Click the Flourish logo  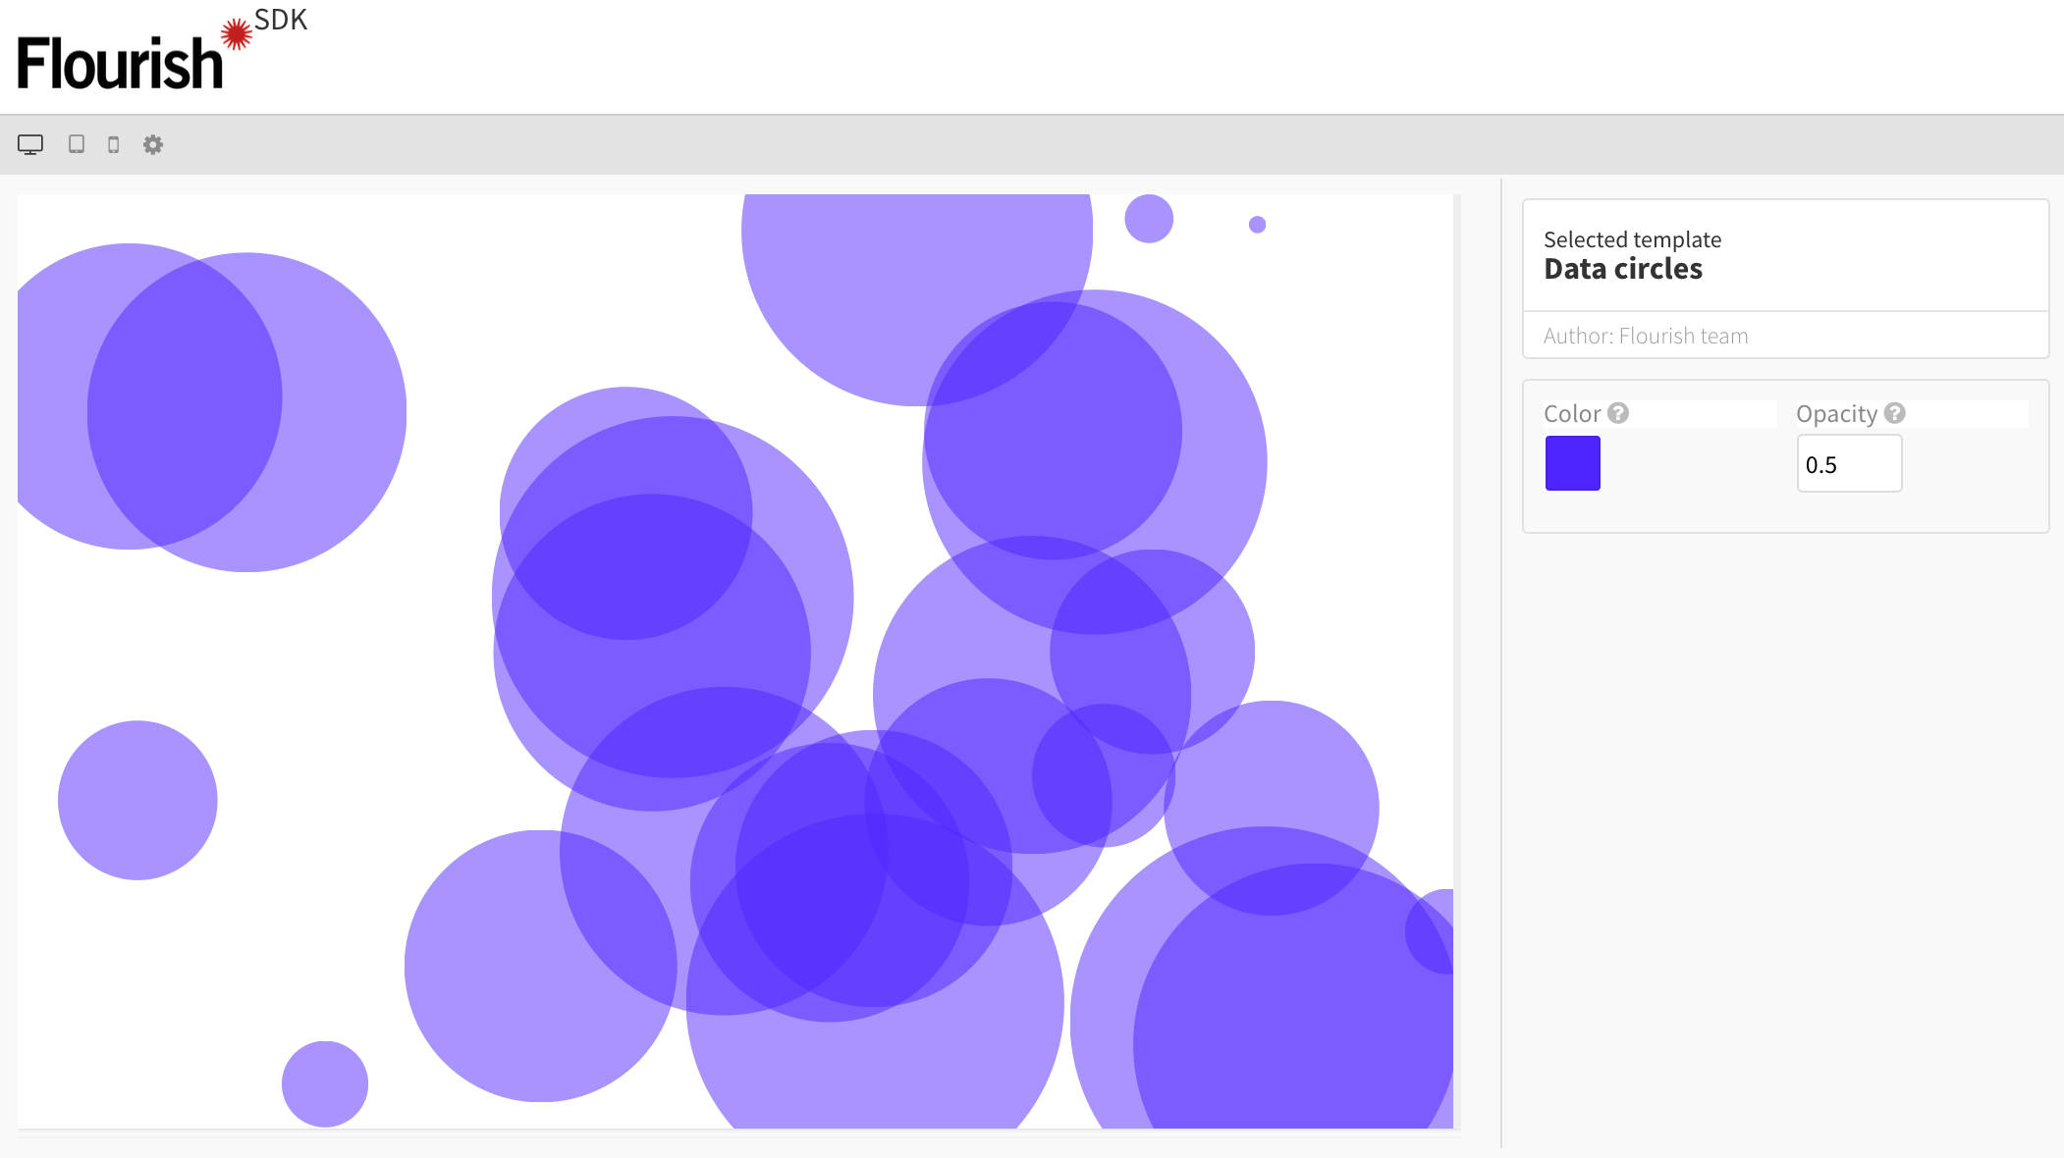pyautogui.click(x=118, y=59)
